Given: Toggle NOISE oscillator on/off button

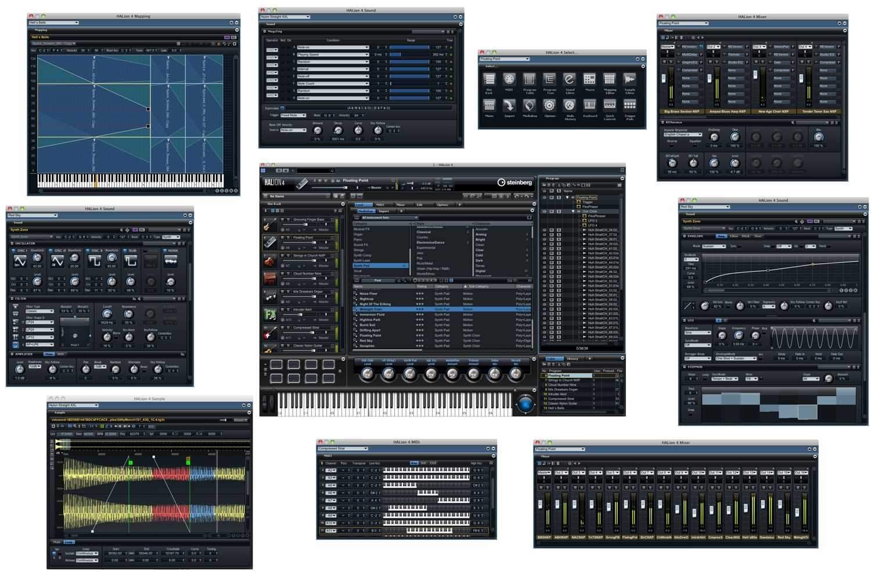Looking at the screenshot, I should coord(164,250).
